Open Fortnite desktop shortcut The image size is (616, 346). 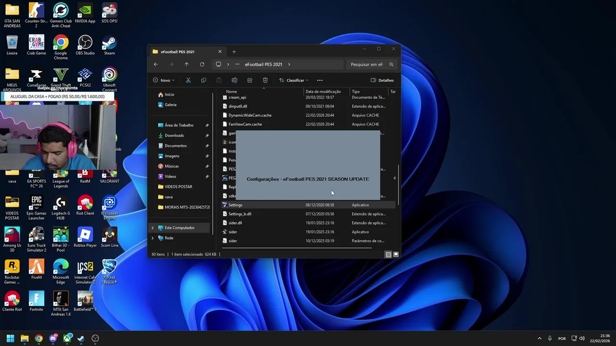36,301
